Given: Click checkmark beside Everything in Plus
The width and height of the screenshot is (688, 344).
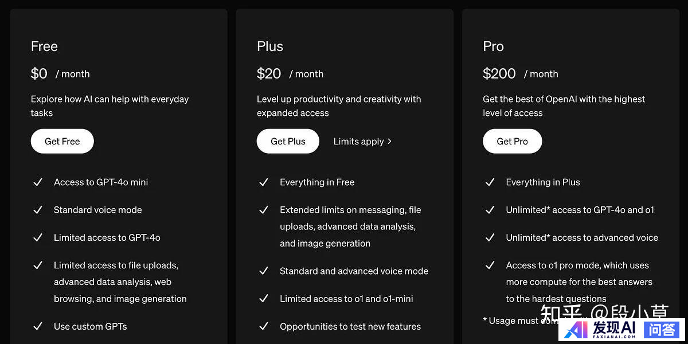Looking at the screenshot, I should tap(490, 182).
